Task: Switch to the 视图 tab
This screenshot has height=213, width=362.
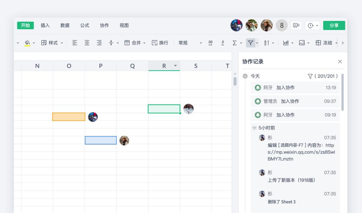Action: click(124, 25)
